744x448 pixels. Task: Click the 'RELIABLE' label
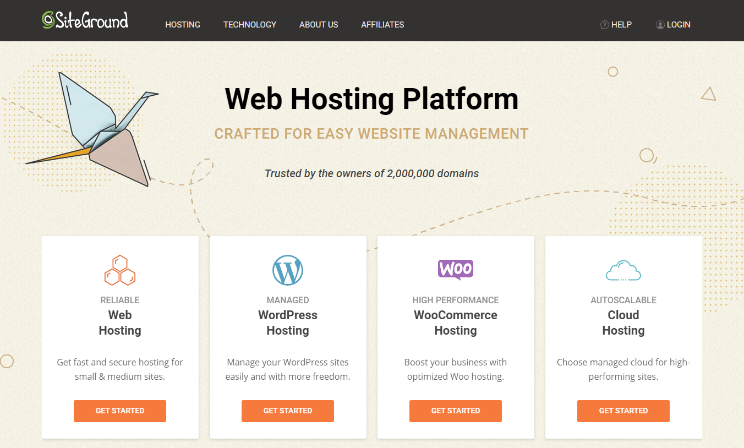[120, 300]
